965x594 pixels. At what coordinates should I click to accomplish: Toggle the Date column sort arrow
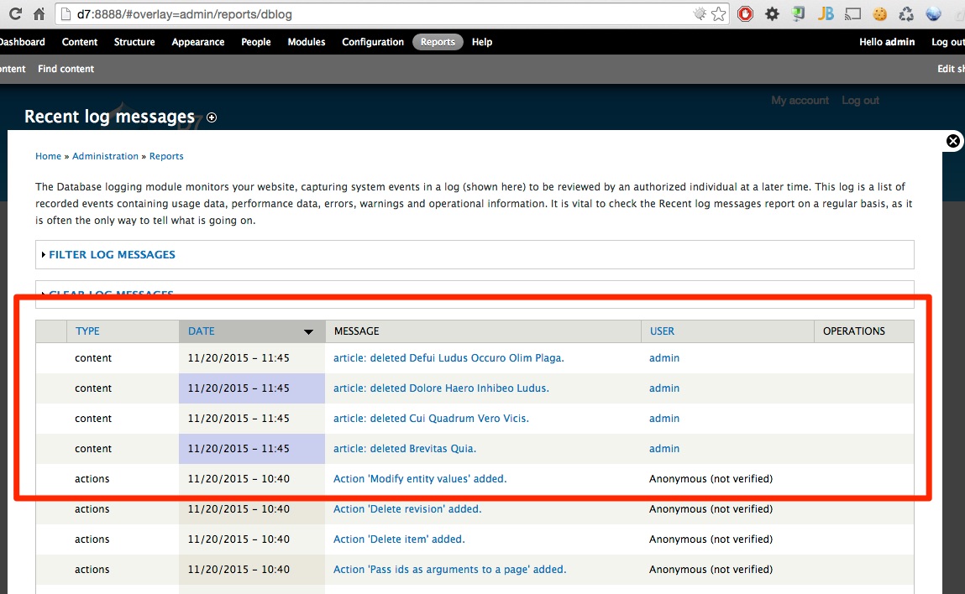tap(308, 331)
